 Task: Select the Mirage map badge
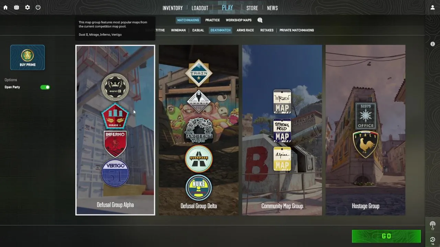(115, 116)
